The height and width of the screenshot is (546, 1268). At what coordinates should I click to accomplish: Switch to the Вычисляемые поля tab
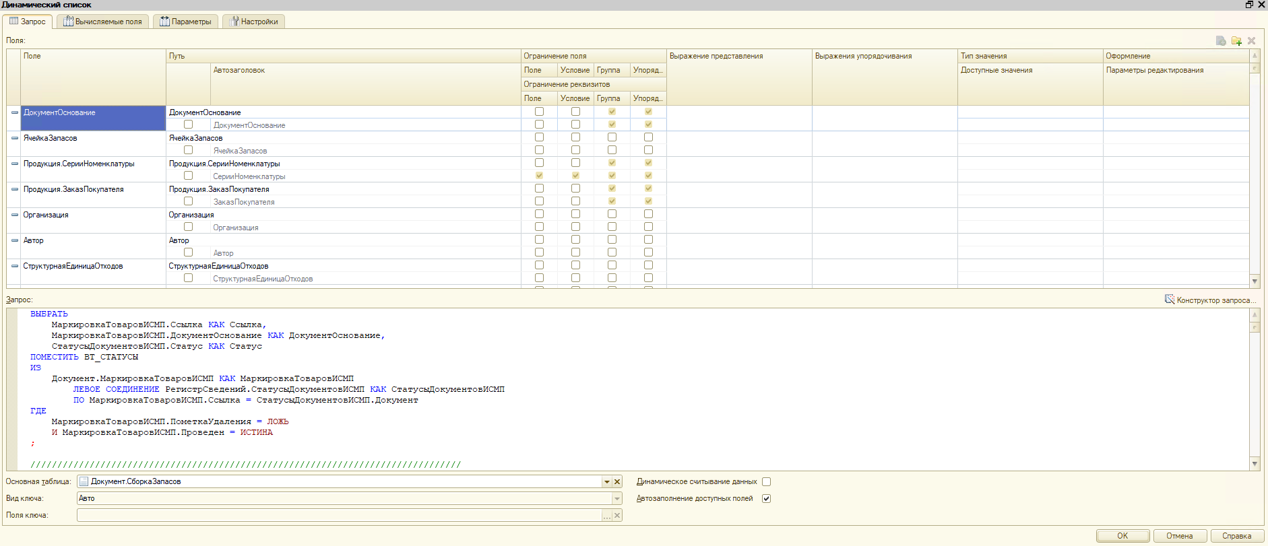(102, 22)
